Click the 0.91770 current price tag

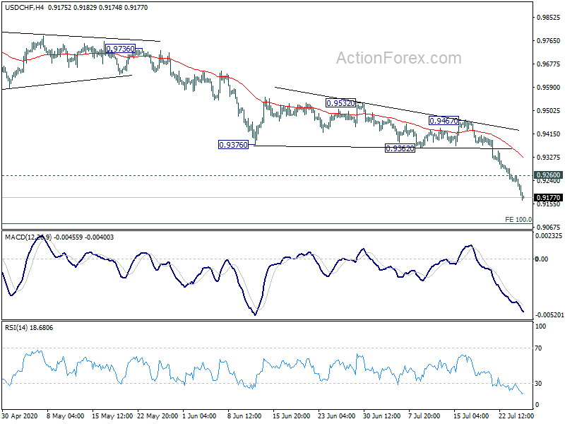(x=548, y=198)
